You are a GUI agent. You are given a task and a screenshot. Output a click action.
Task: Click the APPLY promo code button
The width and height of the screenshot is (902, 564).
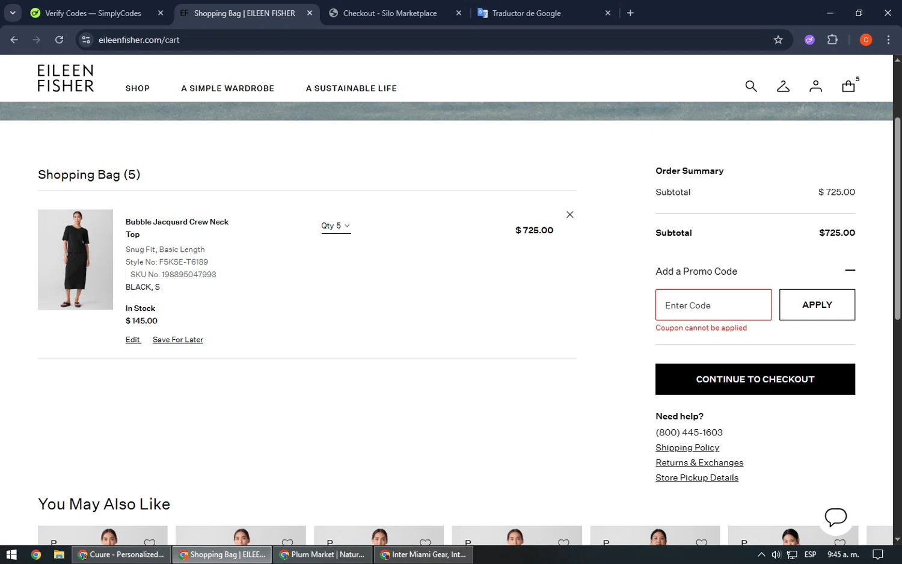point(817,305)
